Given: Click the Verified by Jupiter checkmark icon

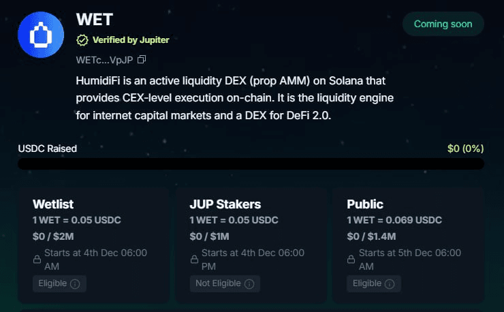Looking at the screenshot, I should (x=82, y=40).
